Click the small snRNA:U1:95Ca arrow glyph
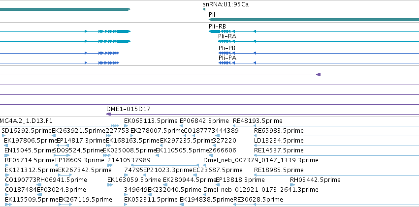The image size is (419, 207). [204, 9]
